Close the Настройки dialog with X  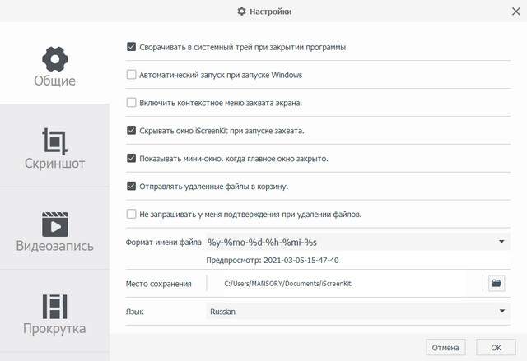[x=516, y=12]
